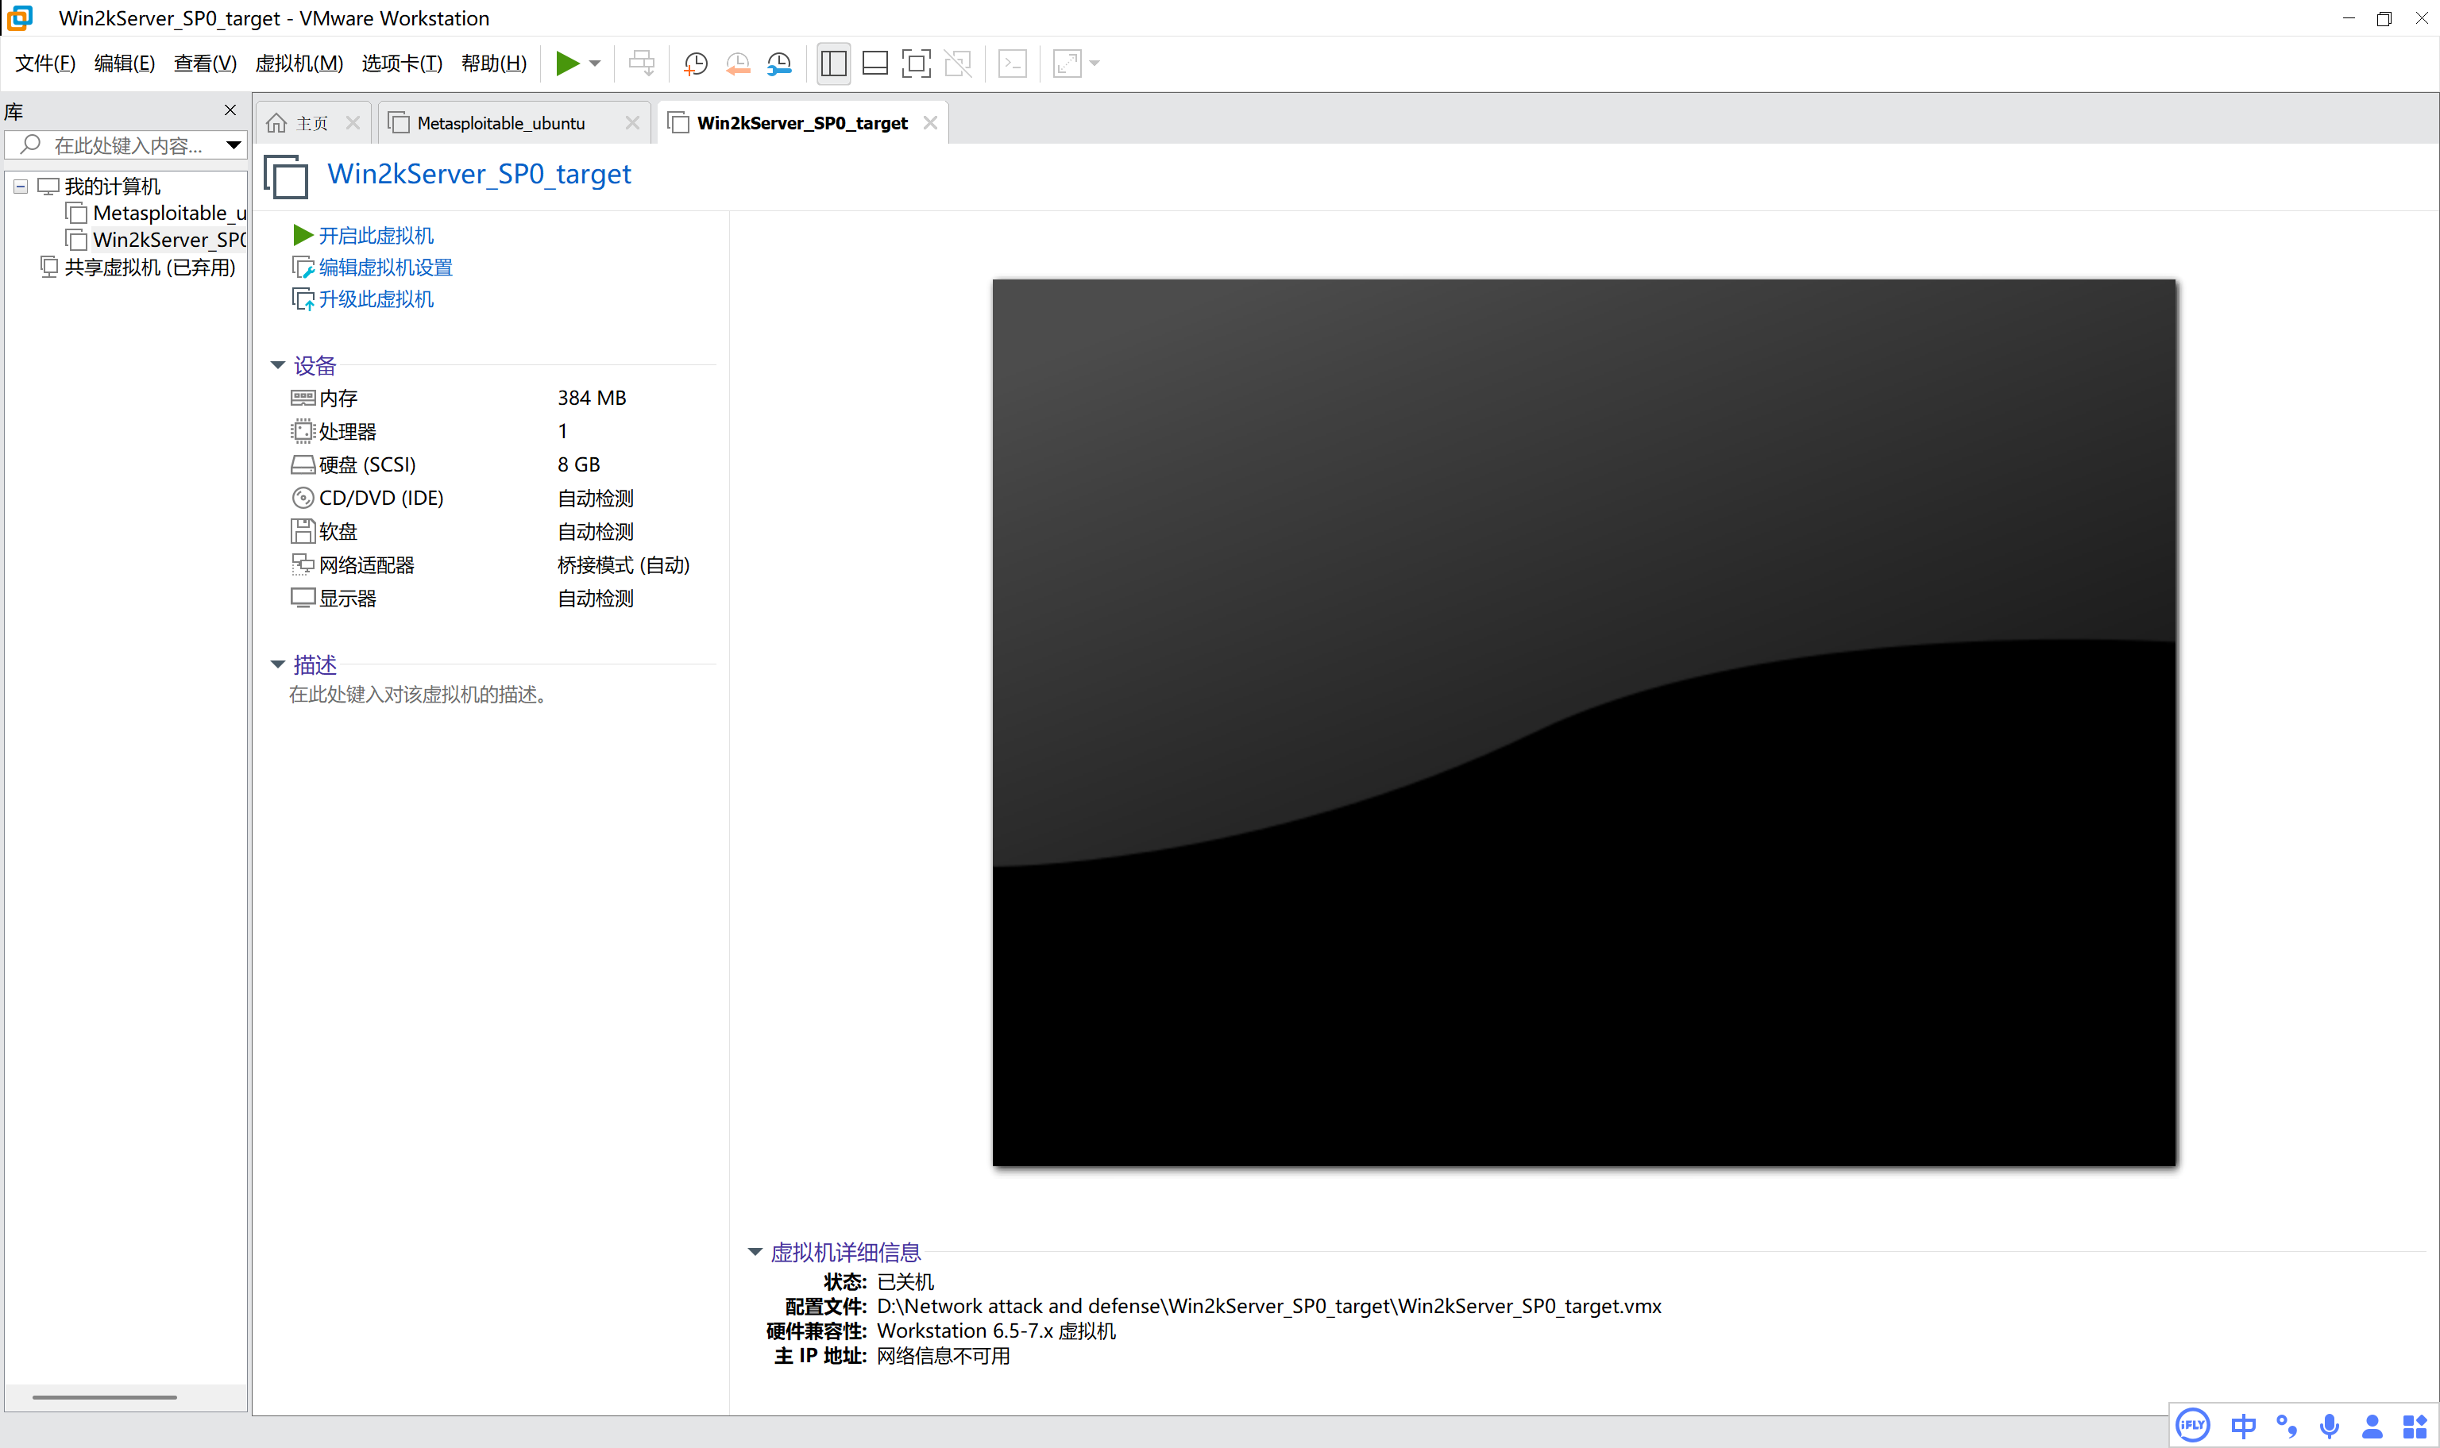Click the take snapshot toolbar icon
2440x1448 pixels.
click(695, 64)
